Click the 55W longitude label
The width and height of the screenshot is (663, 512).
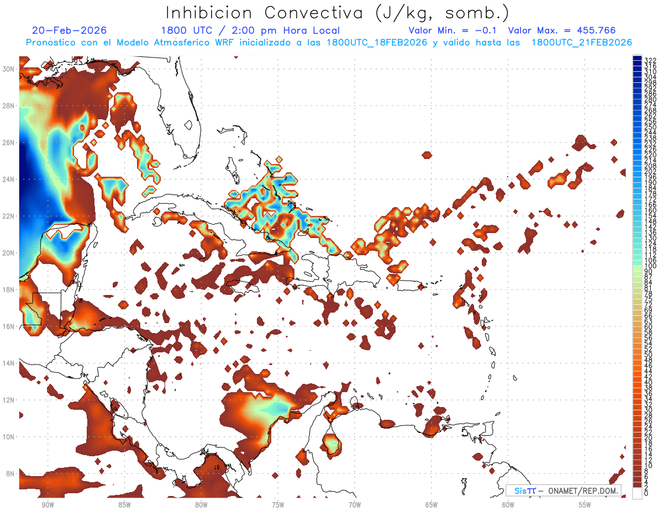(x=585, y=505)
